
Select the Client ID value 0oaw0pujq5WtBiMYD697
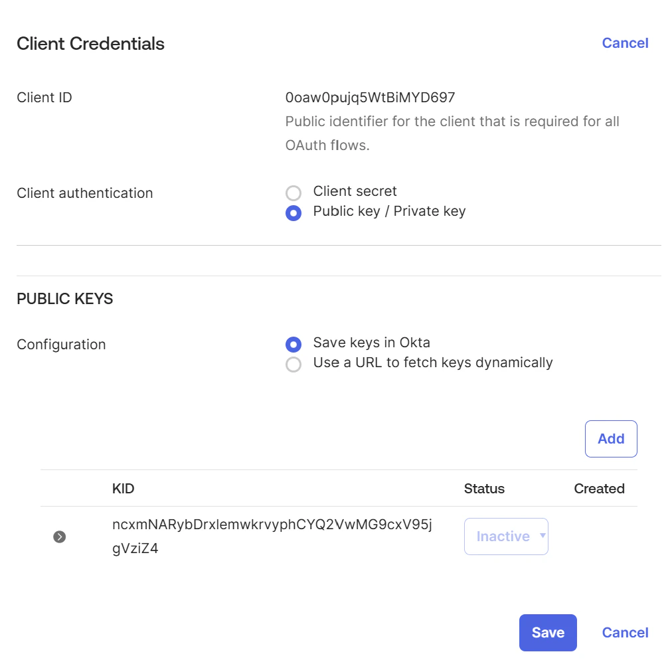[370, 97]
